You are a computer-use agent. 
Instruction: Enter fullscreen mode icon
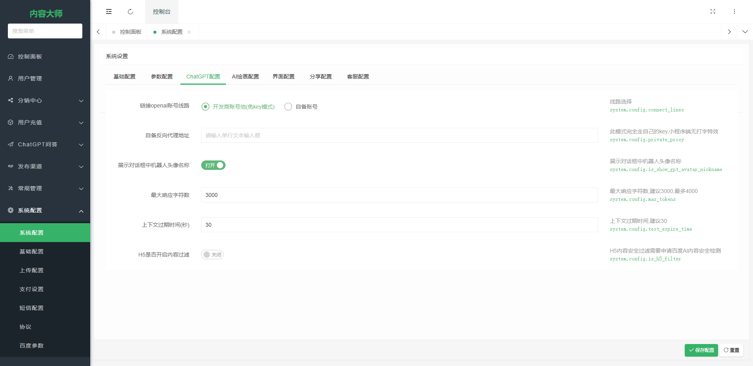pyautogui.click(x=713, y=12)
